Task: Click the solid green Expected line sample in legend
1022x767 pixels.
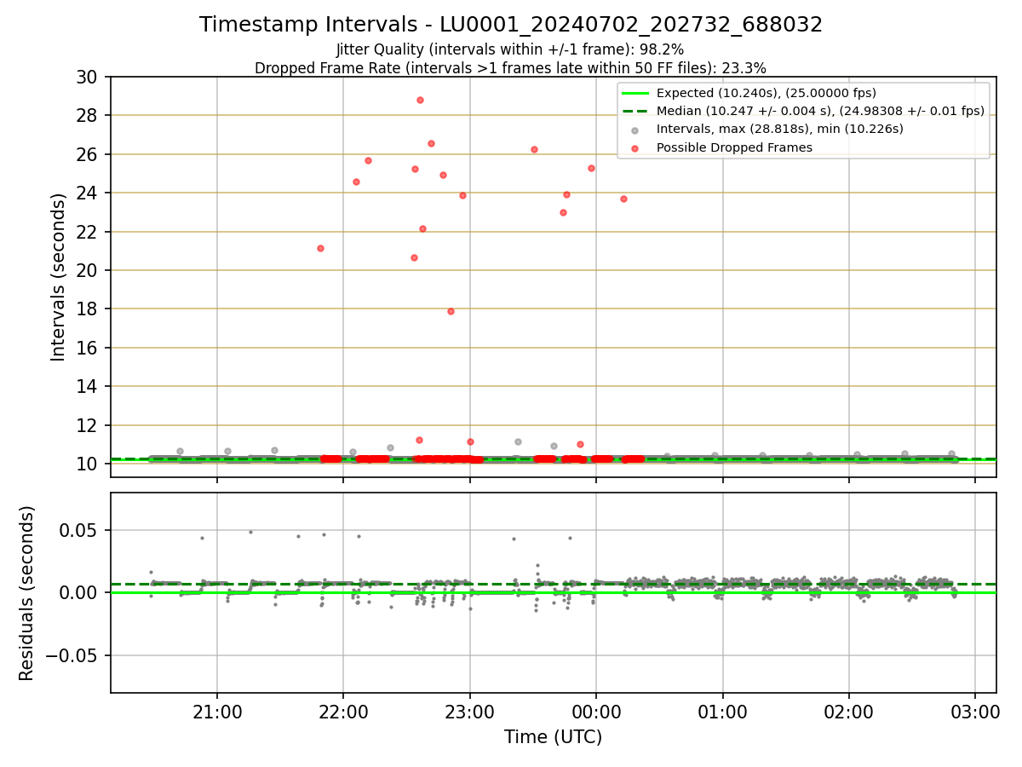Action: (x=635, y=93)
